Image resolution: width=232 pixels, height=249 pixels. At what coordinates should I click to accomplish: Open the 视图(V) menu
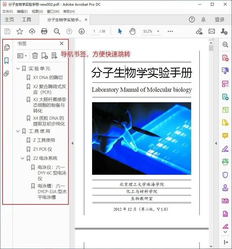(37, 11)
